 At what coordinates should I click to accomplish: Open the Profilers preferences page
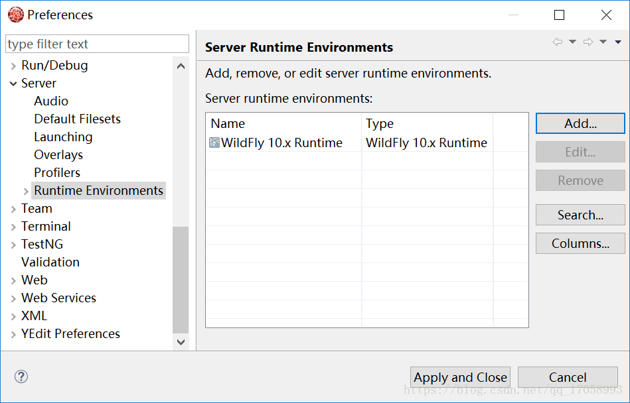pos(57,172)
